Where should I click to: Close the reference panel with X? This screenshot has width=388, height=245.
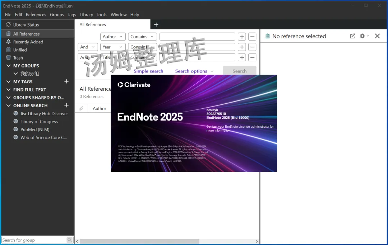[377, 36]
